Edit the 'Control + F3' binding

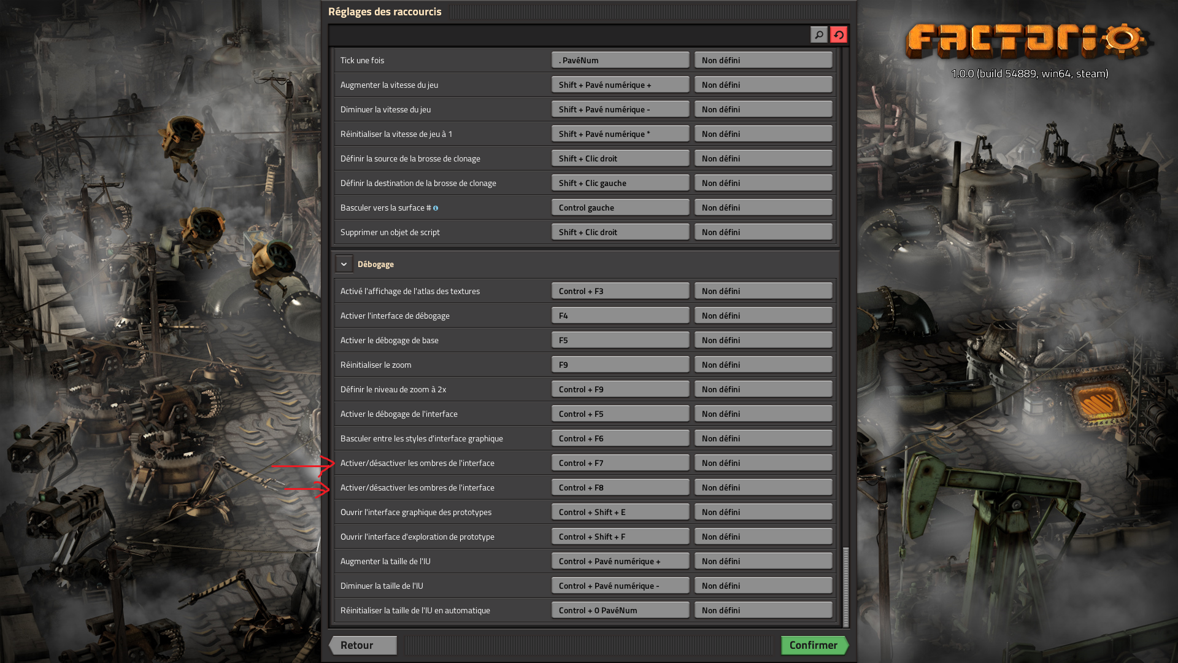point(620,291)
